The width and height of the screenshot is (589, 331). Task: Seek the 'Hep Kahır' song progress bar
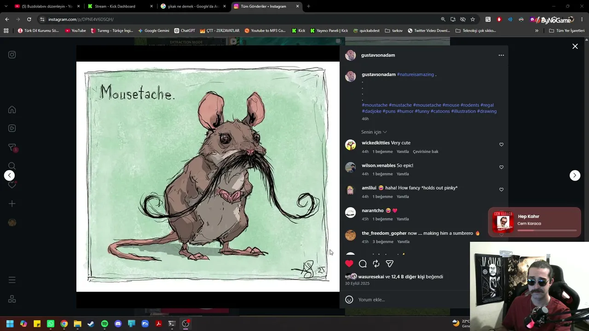pos(547,230)
